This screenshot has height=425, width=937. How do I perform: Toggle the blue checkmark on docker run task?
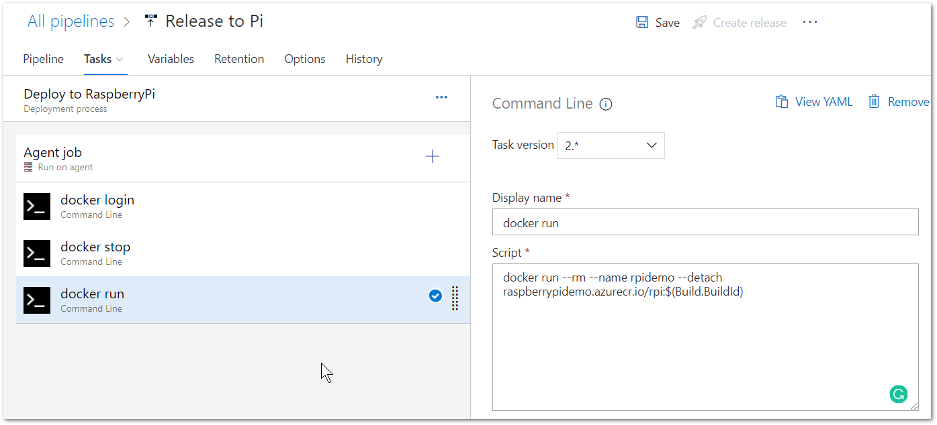[x=435, y=296]
